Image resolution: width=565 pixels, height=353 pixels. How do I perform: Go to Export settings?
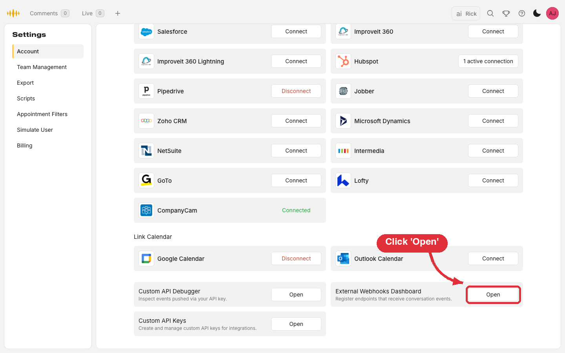coord(48,83)
